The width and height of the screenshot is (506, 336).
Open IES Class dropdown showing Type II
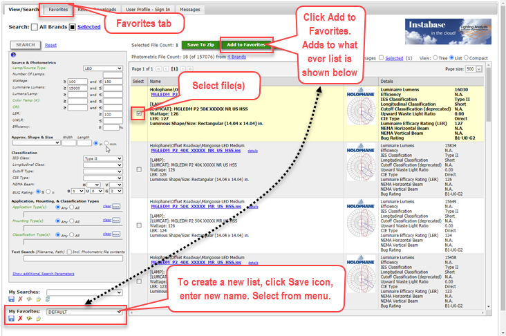(102, 158)
